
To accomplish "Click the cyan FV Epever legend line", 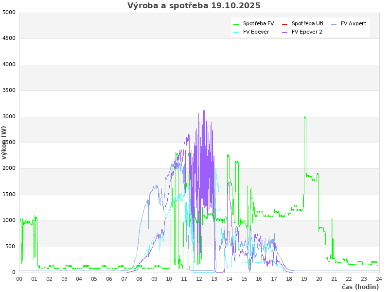I will click(x=236, y=32).
